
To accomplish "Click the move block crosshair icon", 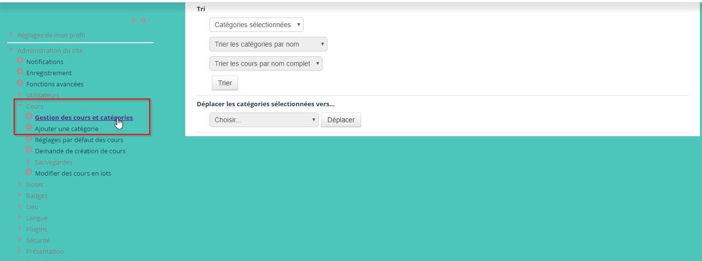I will pyautogui.click(x=134, y=20).
